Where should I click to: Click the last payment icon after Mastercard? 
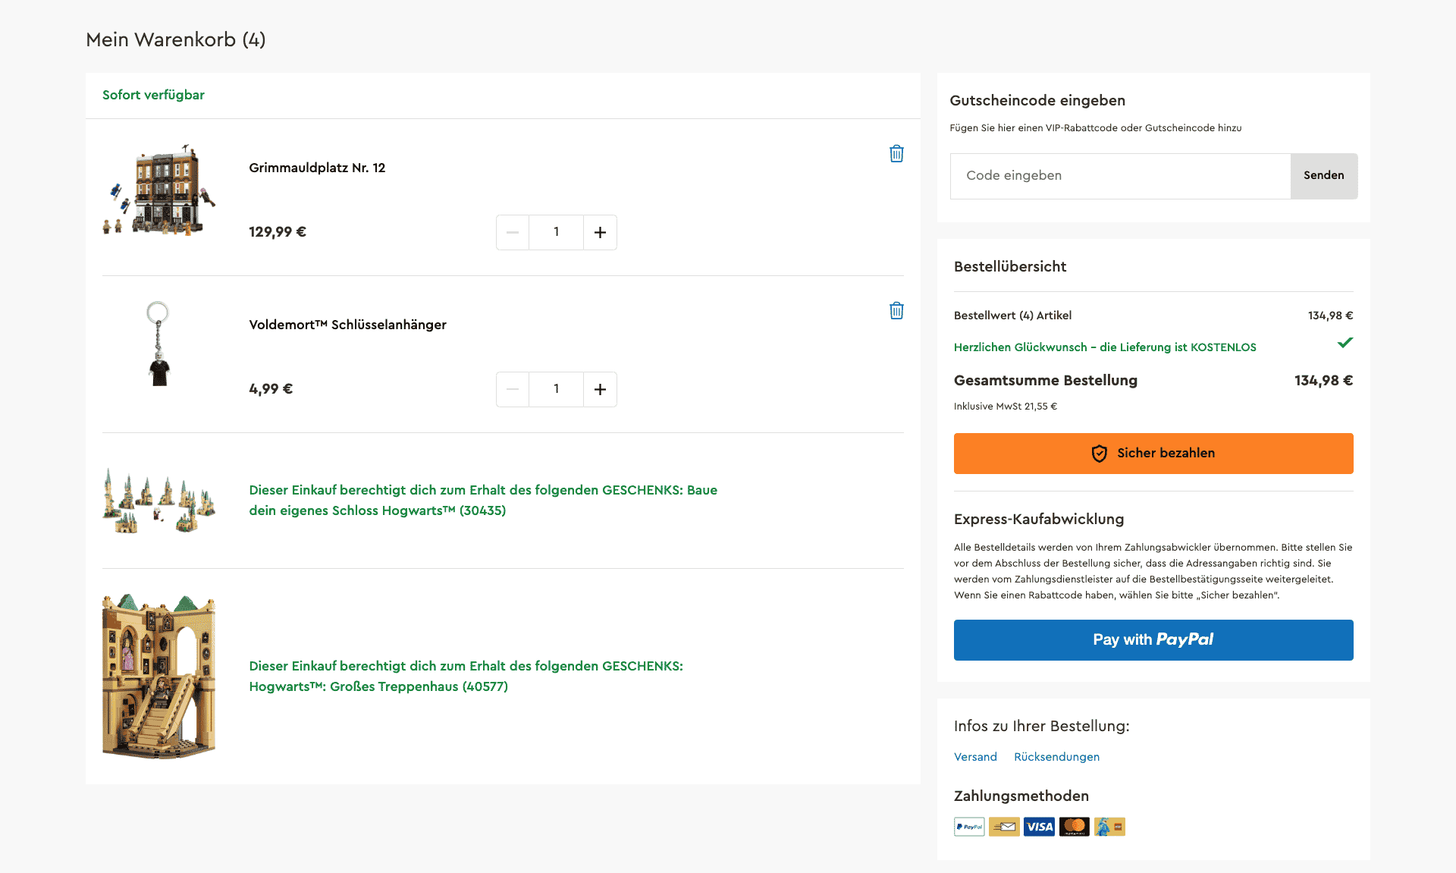(1109, 827)
